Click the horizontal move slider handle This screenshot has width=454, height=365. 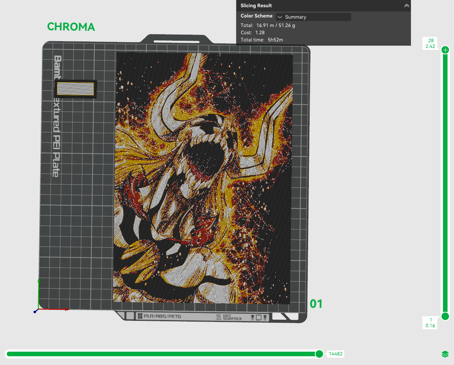319,354
